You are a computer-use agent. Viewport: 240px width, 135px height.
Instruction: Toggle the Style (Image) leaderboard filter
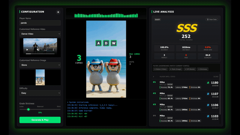(x=175, y=69)
